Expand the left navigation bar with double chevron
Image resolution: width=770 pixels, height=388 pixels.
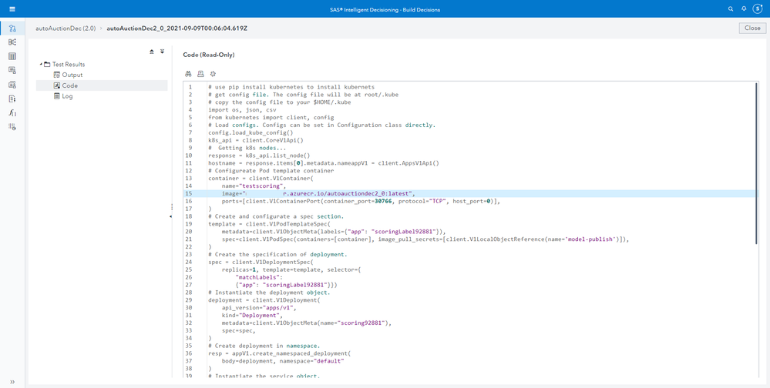[x=12, y=381]
